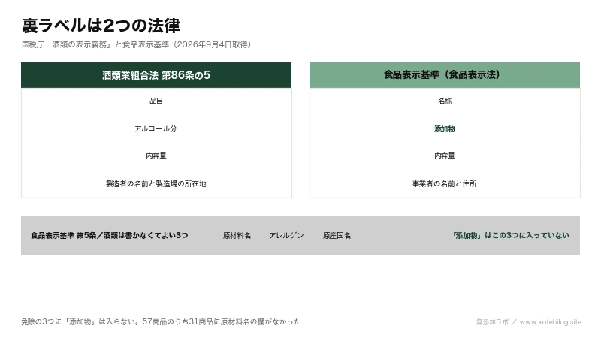Click the footer sentence starting 免除の3つに
Image resolution: width=601 pixels, height=338 pixels.
[161, 322]
